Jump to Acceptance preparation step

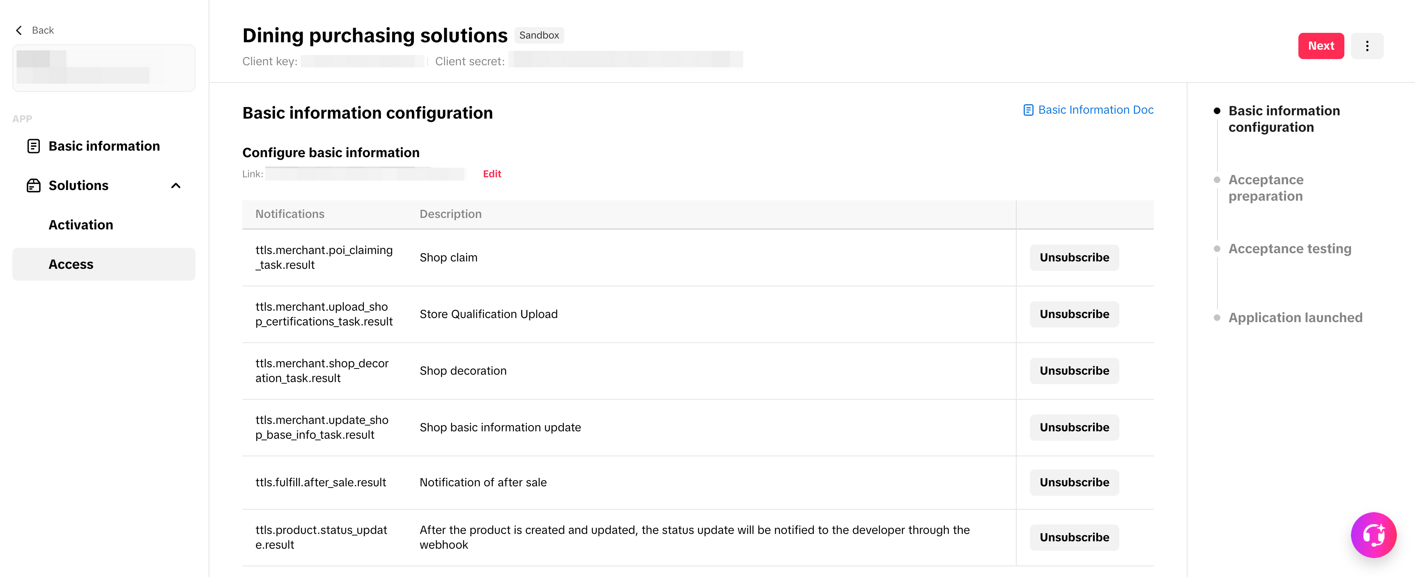point(1266,188)
